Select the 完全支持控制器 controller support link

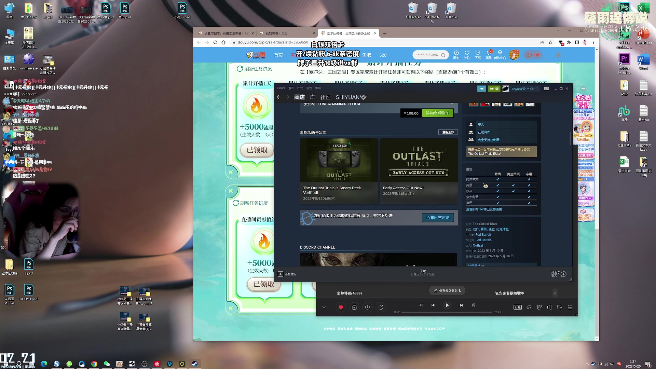(x=489, y=140)
